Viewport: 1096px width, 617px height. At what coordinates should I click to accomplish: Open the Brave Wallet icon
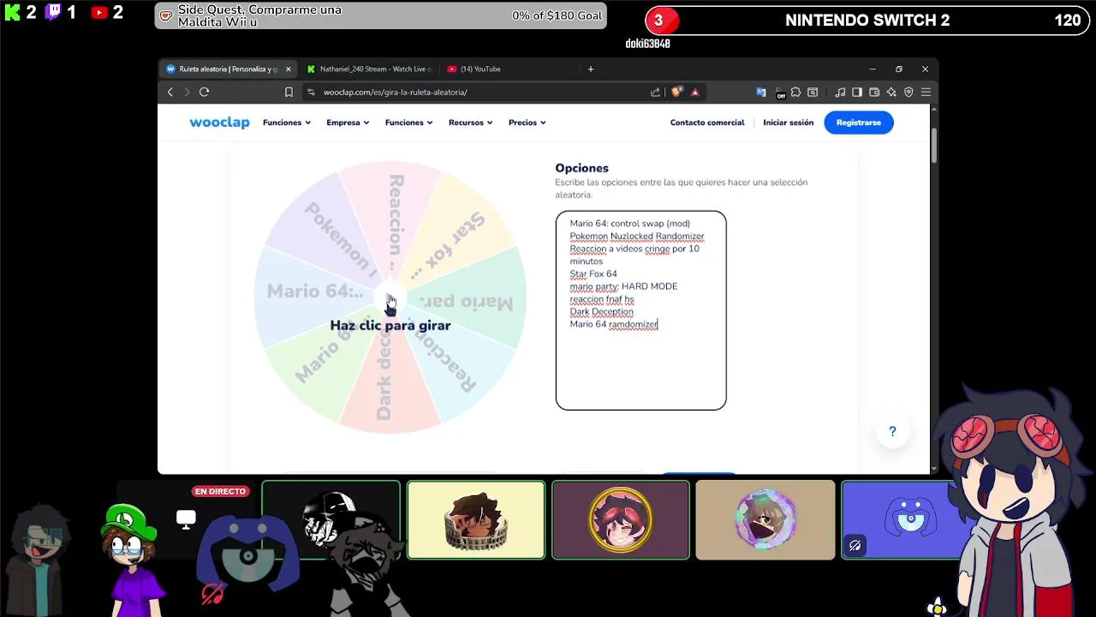[x=874, y=92]
